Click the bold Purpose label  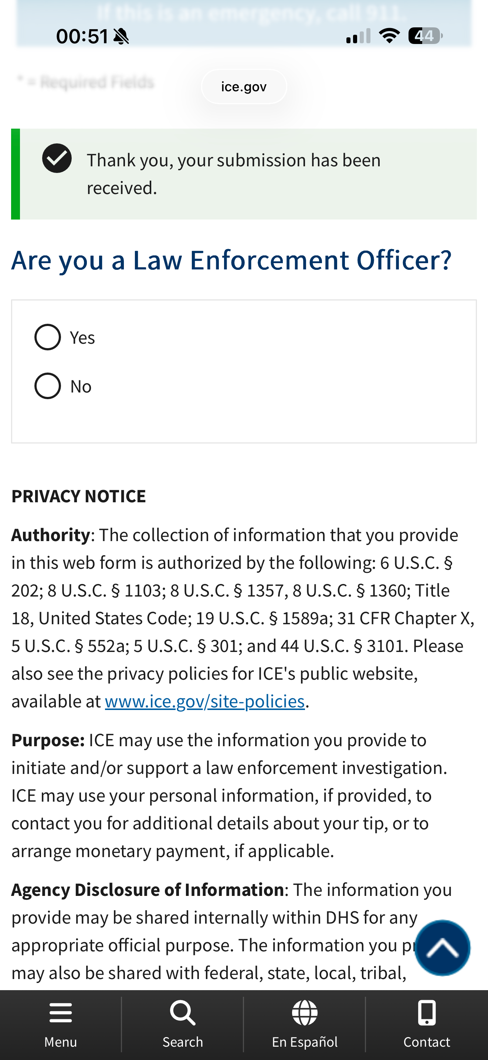[x=48, y=740]
